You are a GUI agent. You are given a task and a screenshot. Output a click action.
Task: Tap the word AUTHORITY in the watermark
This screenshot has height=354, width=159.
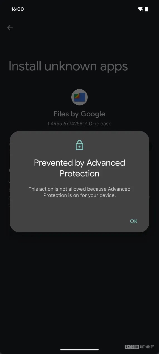(146, 347)
